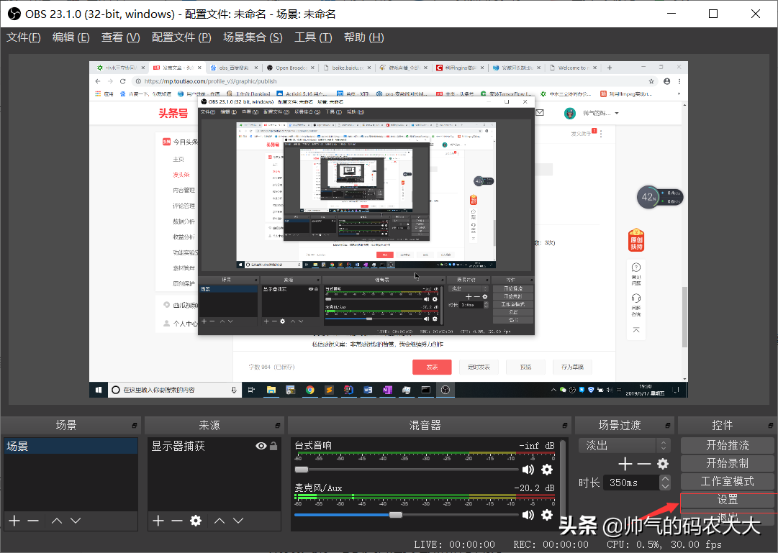The width and height of the screenshot is (778, 553).
Task: Mute the 麦克风/Aux audio channel
Action: (x=528, y=515)
